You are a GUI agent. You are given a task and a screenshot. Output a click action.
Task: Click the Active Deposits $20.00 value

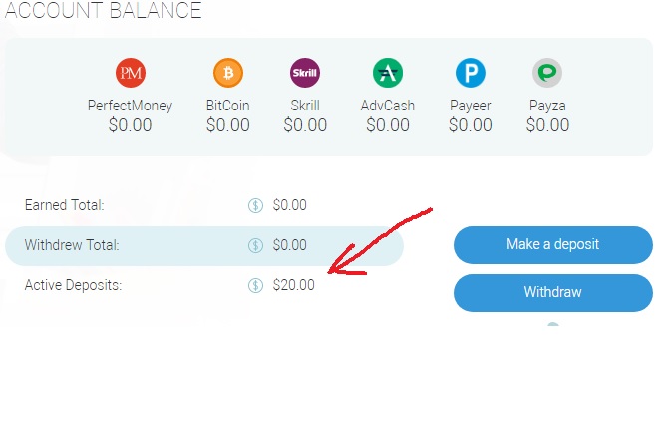293,285
